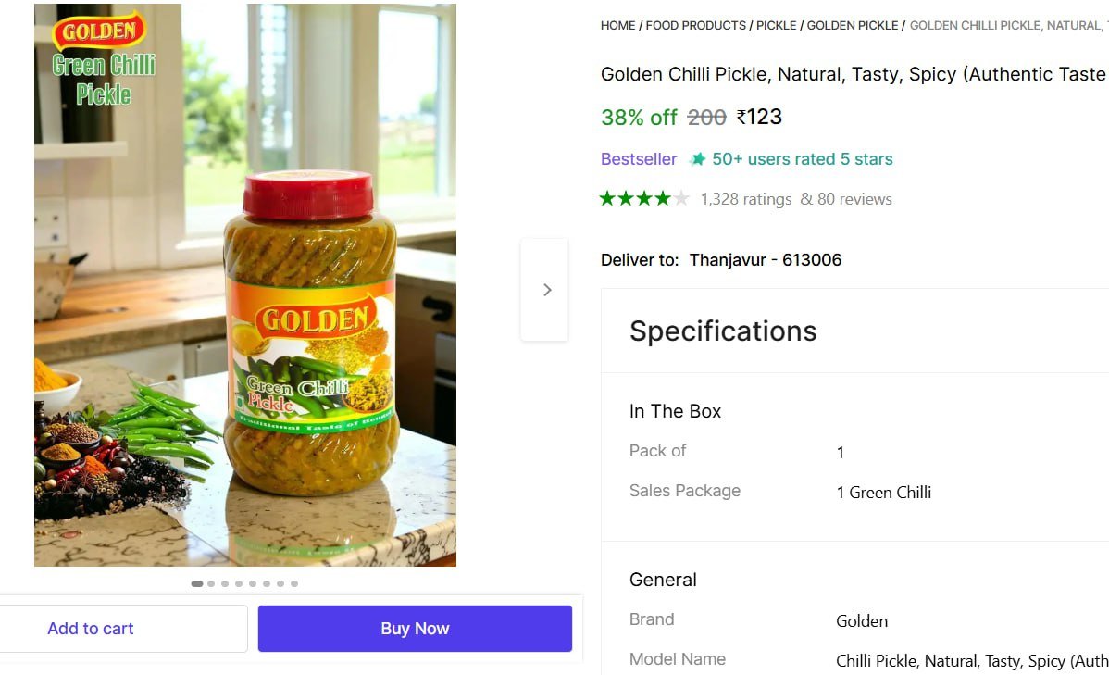Click the next image arrow
Viewport: 1109px width, 675px height.
[546, 290]
